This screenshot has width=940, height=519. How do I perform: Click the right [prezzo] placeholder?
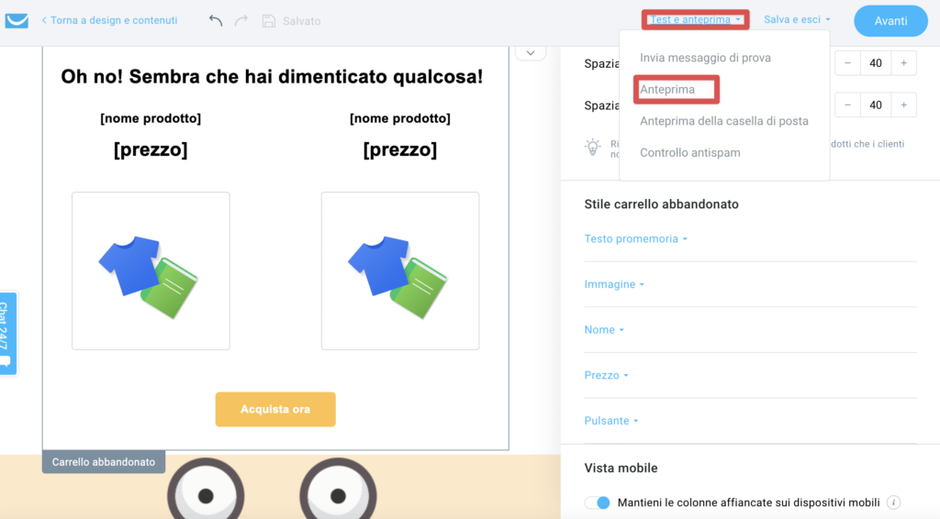[400, 149]
